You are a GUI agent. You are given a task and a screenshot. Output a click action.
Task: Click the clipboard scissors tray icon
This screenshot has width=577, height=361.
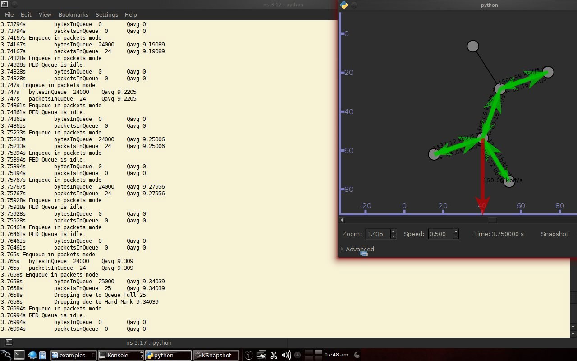pos(274,355)
